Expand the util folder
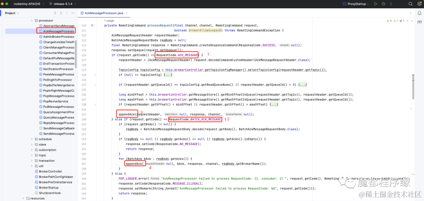424x201 pixels. click(x=32, y=166)
